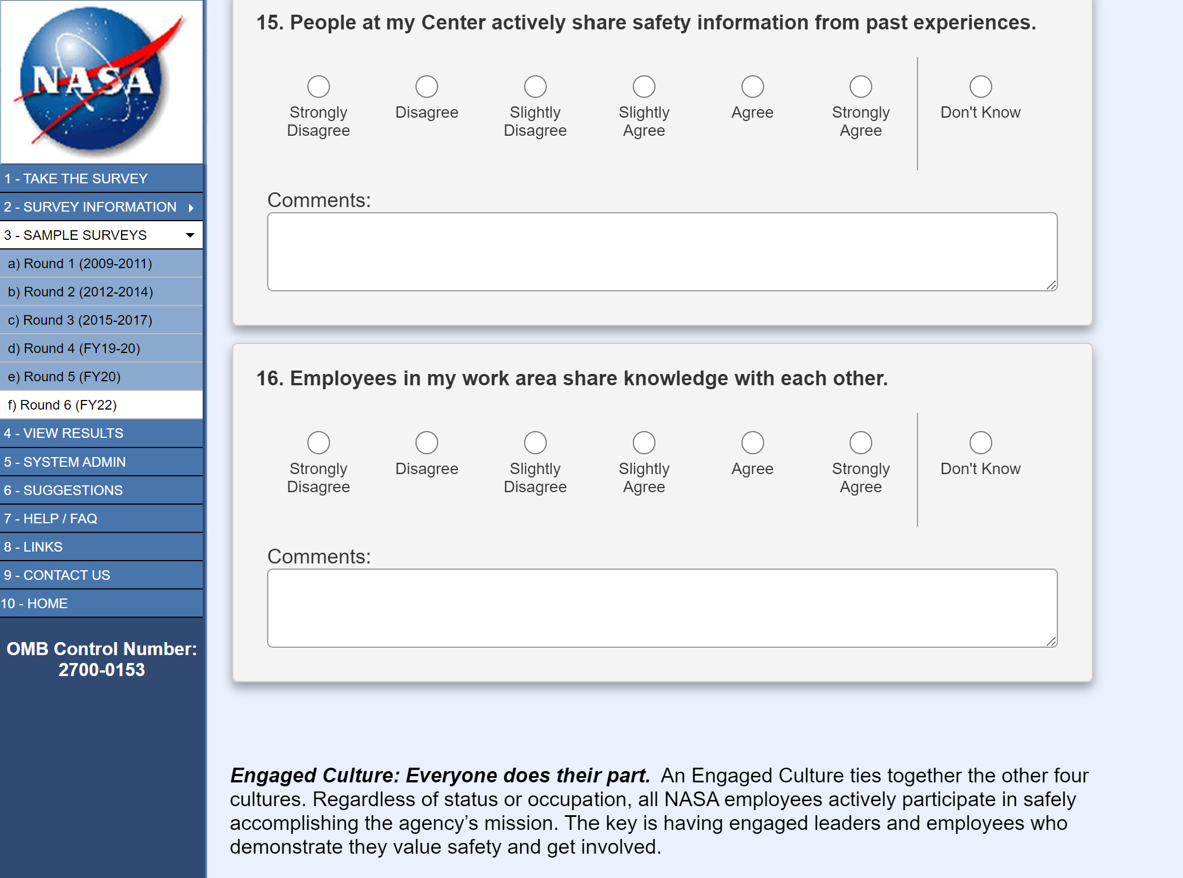Choose Don't Know for question 15
The width and height of the screenshot is (1183, 878).
(980, 87)
